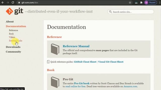Click the book icon beside Reference Manual
Image resolution: width=161 pixels, height=90 pixels.
55,49
